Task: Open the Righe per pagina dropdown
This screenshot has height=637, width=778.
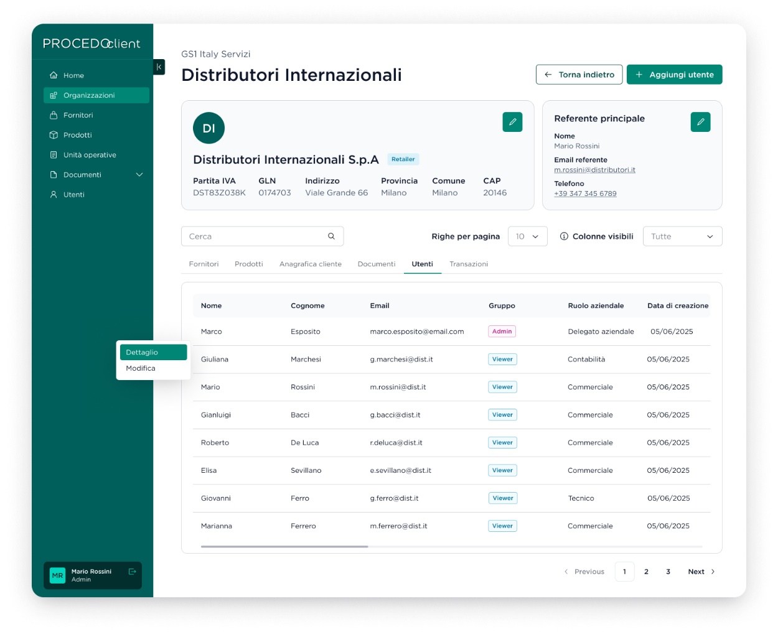Action: [x=528, y=236]
